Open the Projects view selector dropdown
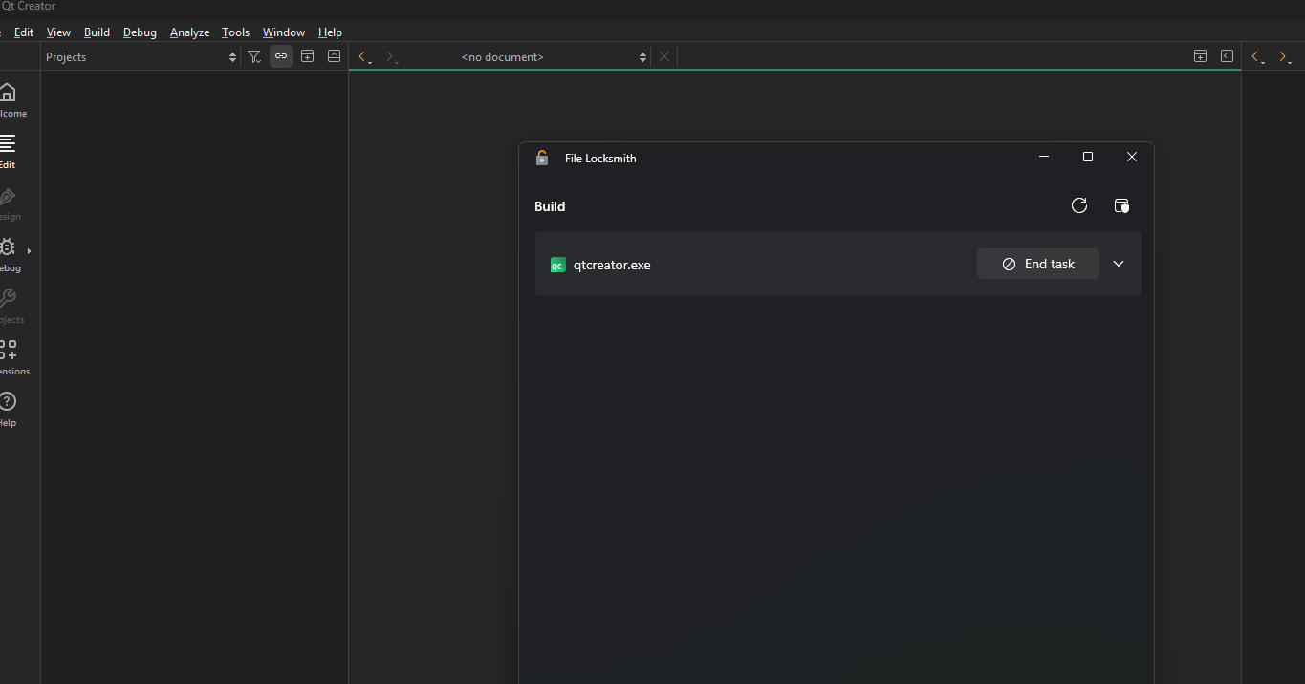This screenshot has height=684, width=1305. click(141, 57)
